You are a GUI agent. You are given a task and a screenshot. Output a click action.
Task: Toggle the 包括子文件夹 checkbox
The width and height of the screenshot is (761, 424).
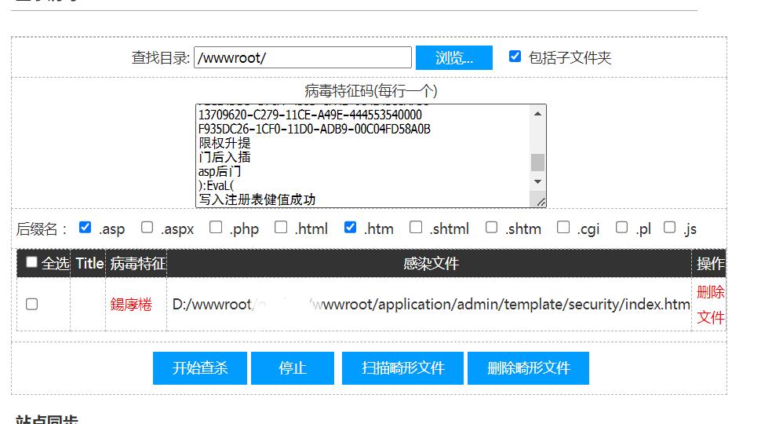click(x=515, y=57)
